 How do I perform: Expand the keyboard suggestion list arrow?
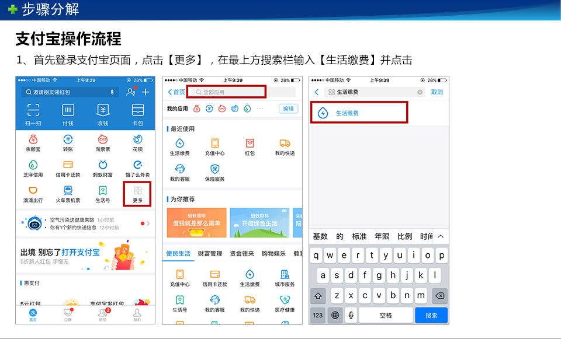pos(441,236)
